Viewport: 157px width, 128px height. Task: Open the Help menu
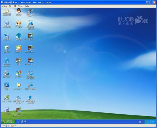27,6
